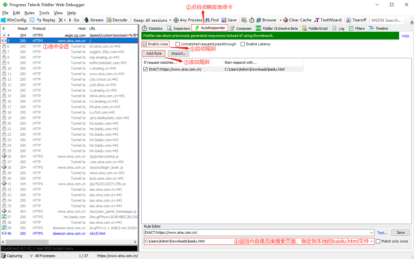Sort sessions by the Result column header
The image size is (414, 259).
point(23,28)
